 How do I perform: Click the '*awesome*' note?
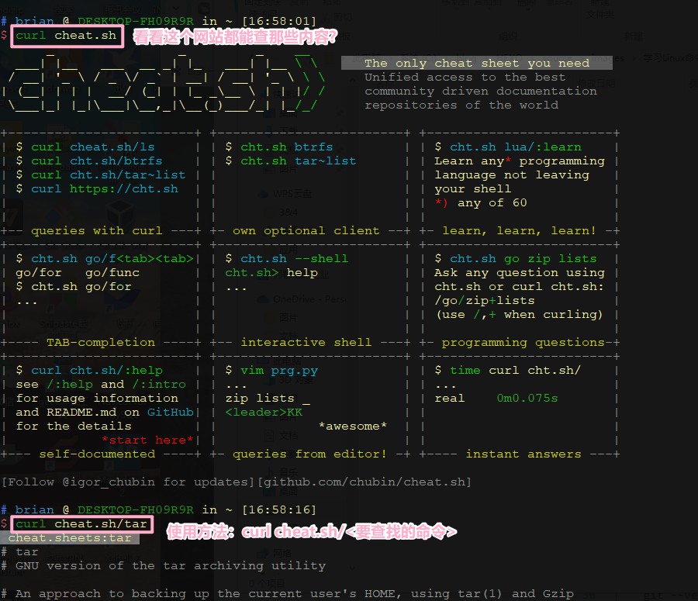tap(353, 426)
